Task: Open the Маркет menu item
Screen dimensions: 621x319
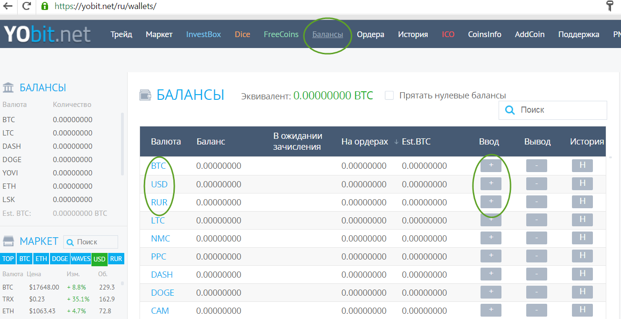Action: (159, 34)
